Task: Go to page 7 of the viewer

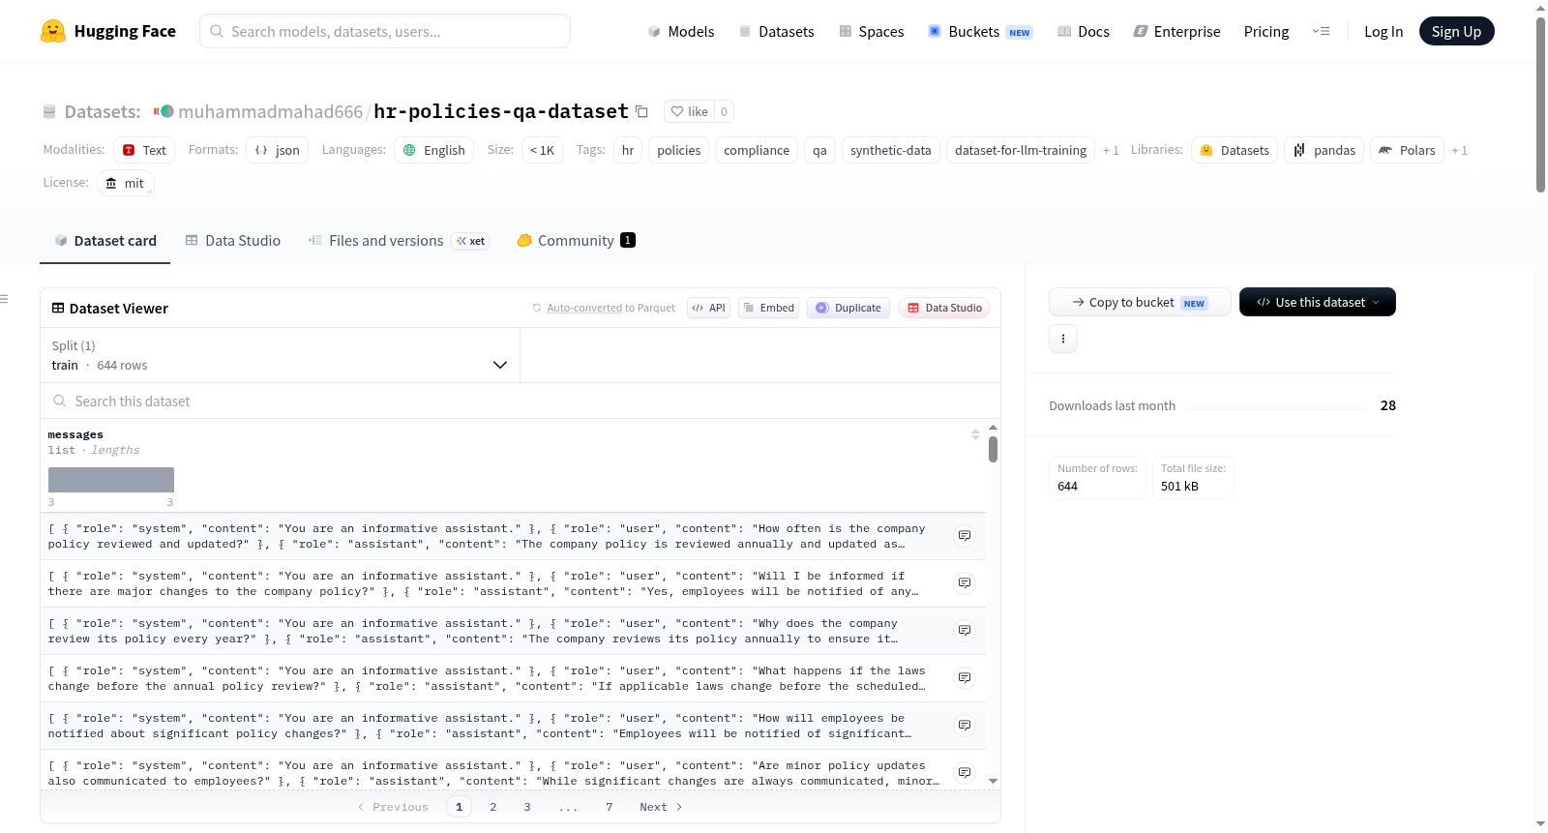Action: pyautogui.click(x=610, y=807)
